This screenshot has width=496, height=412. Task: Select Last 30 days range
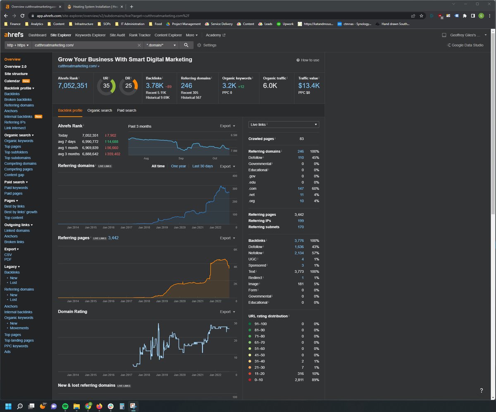[203, 166]
